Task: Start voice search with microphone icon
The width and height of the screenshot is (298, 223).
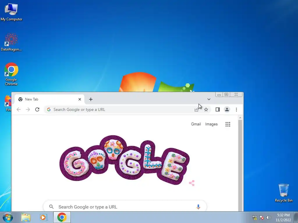Action: tap(198, 207)
